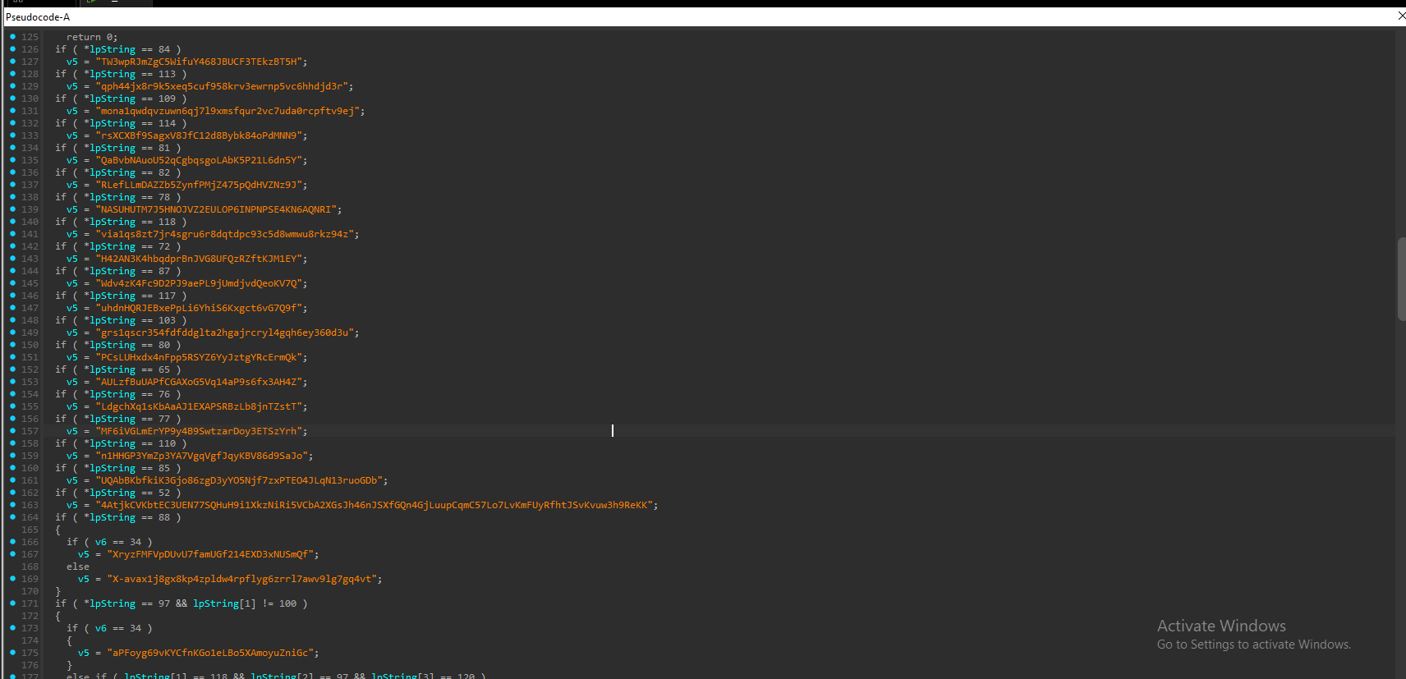Close the Pseudocode-A view with the X
This screenshot has width=1406, height=679.
coord(1401,16)
